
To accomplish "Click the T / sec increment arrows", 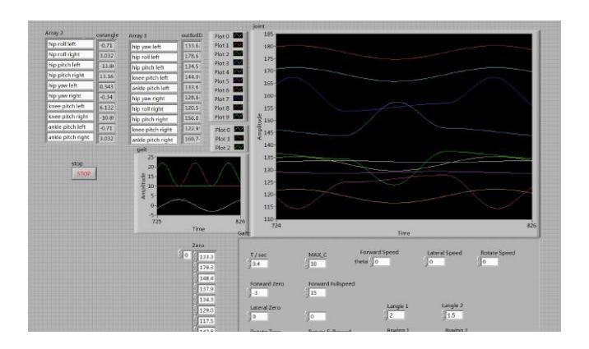I will (248, 264).
